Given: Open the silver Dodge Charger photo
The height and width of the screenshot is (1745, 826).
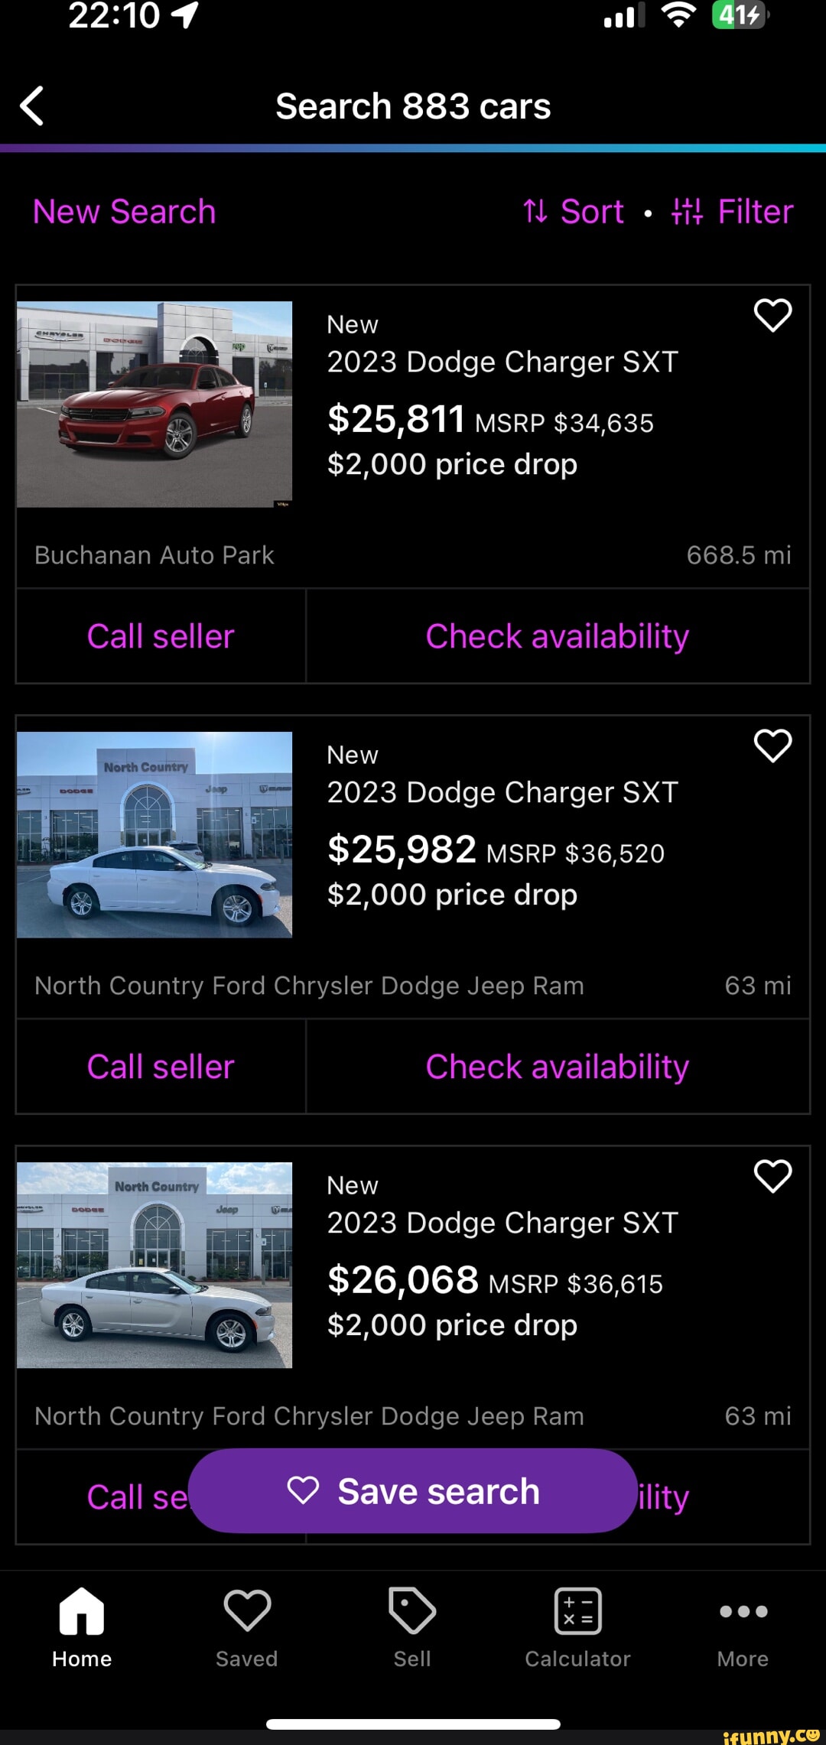Looking at the screenshot, I should (154, 1266).
